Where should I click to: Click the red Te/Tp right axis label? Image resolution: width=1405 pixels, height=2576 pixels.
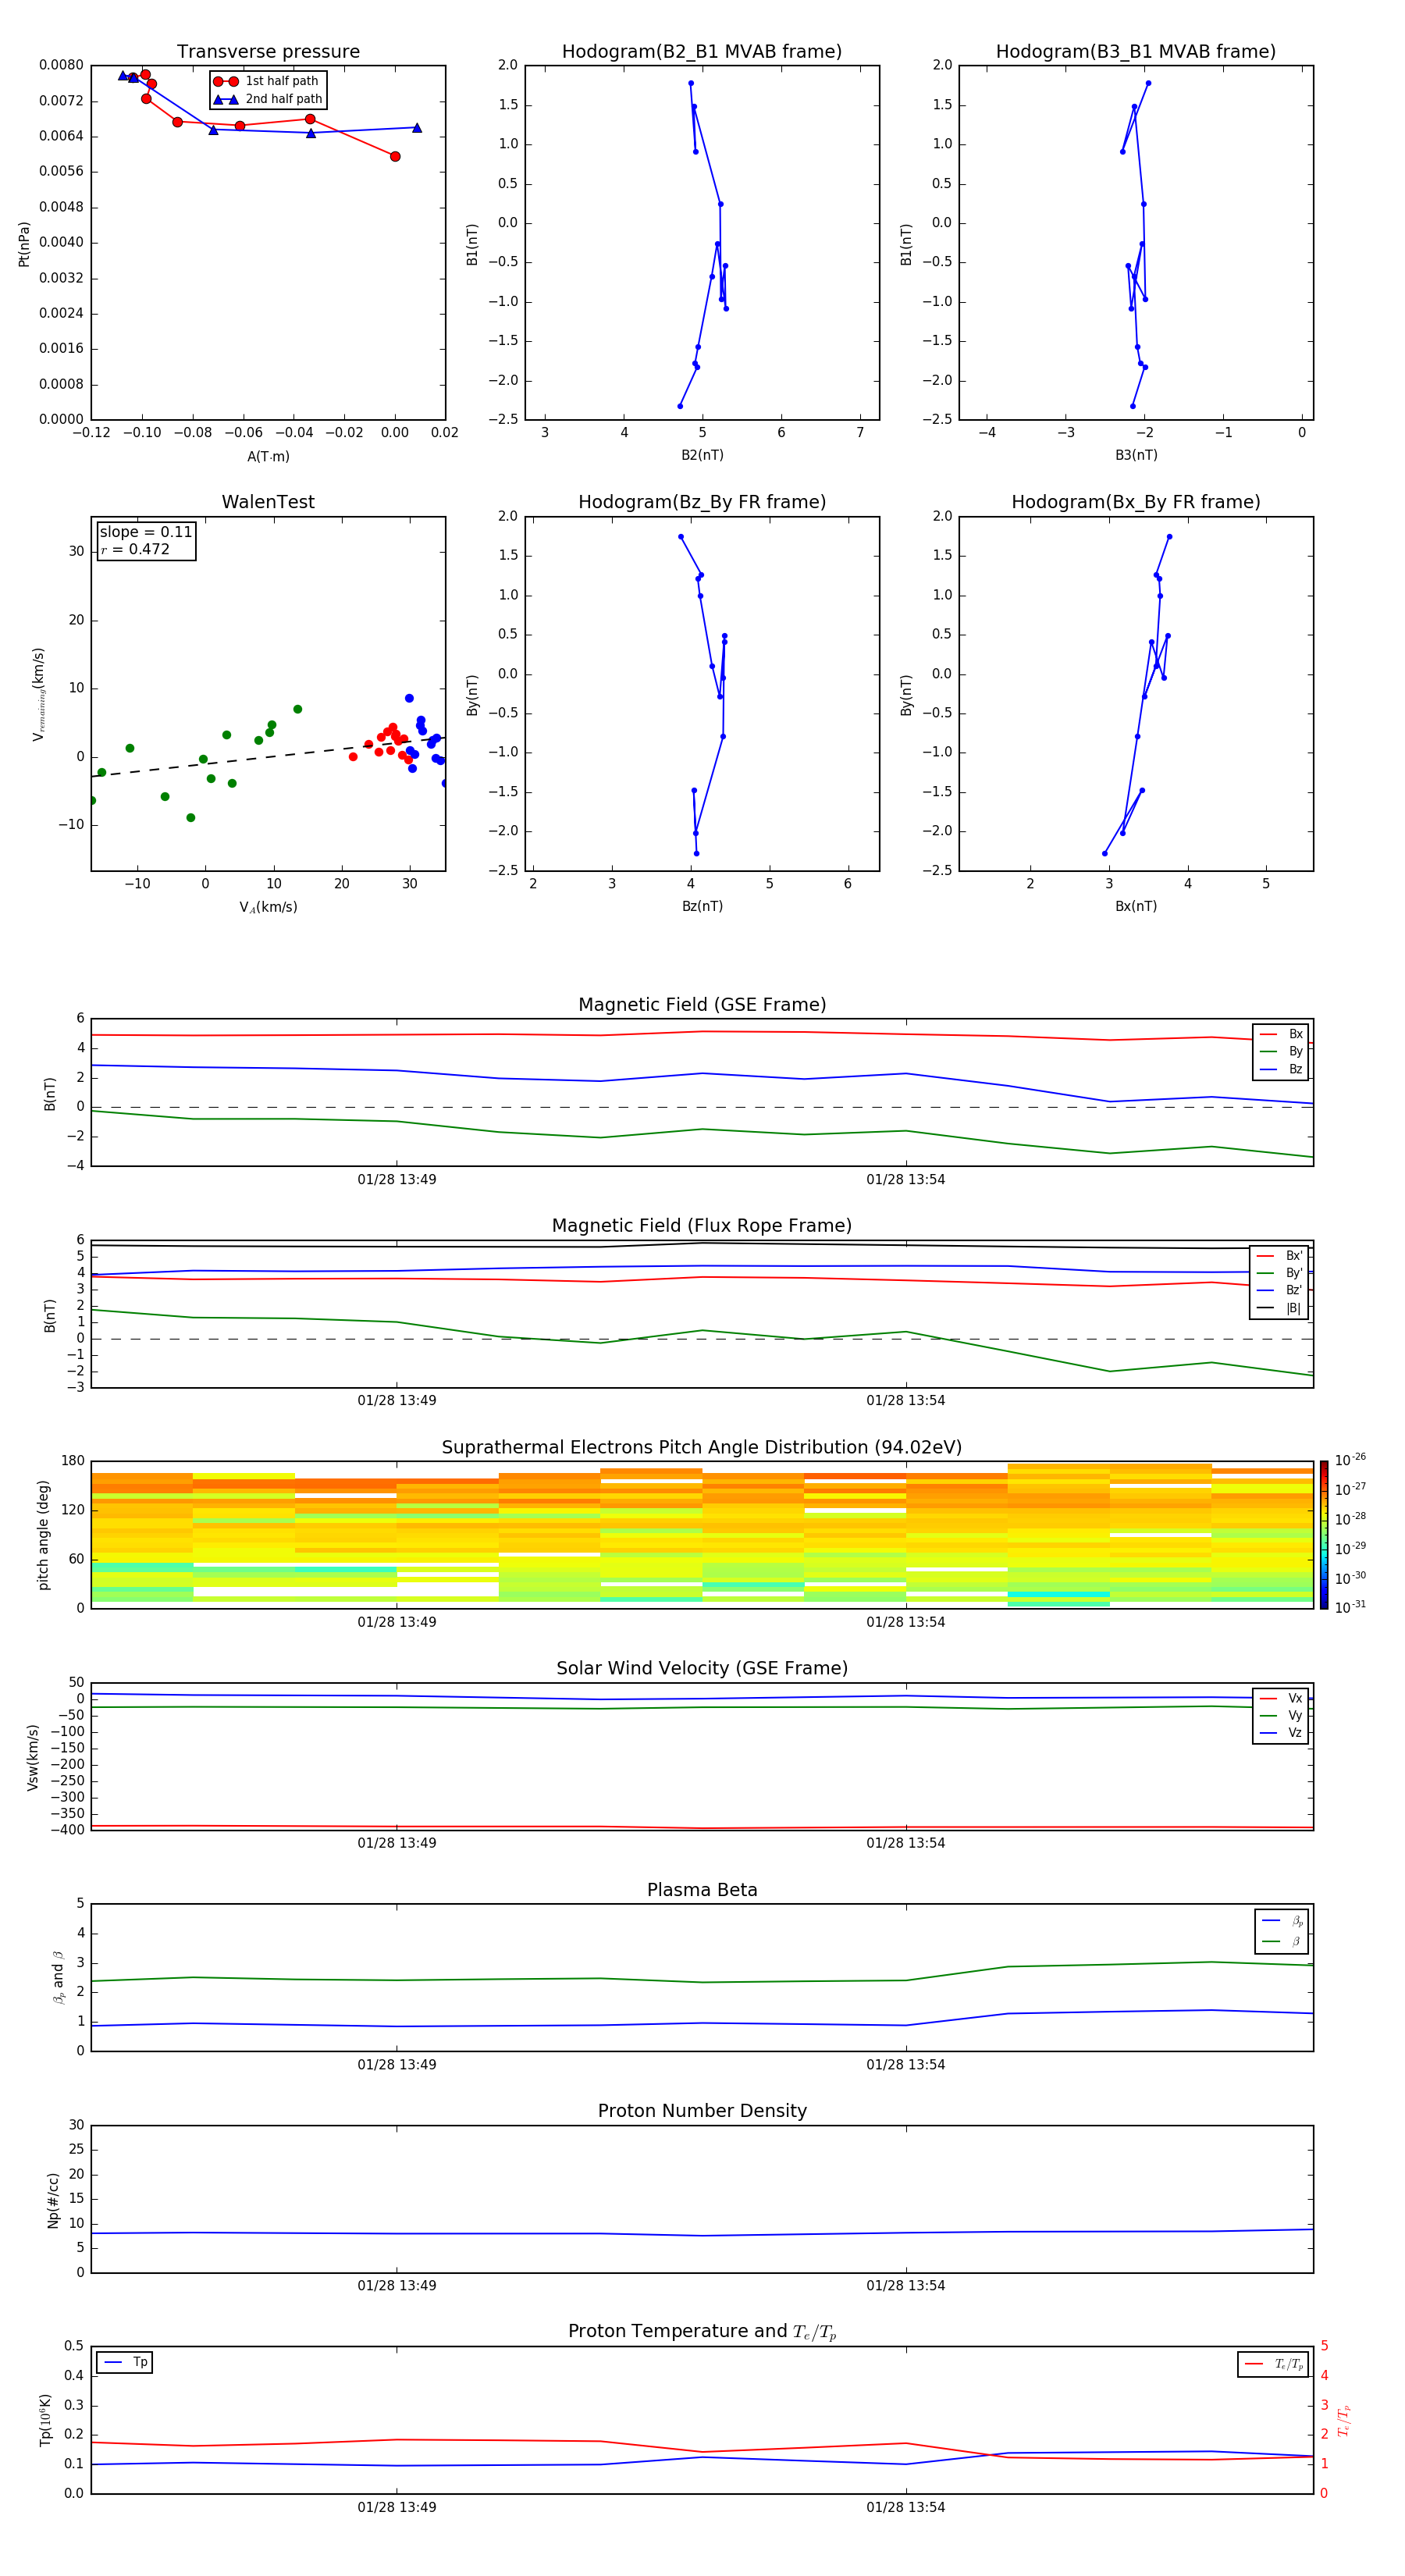(x=1344, y=2421)
